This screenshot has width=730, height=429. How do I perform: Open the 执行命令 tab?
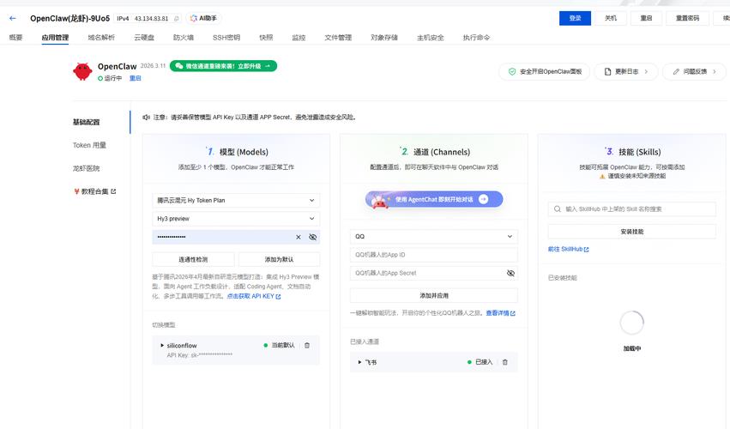476,37
